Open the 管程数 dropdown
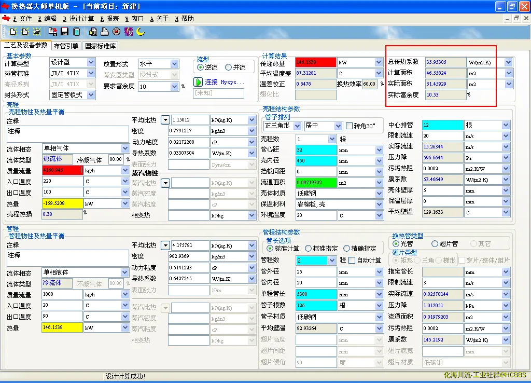The height and width of the screenshot is (383, 531). pos(332,261)
